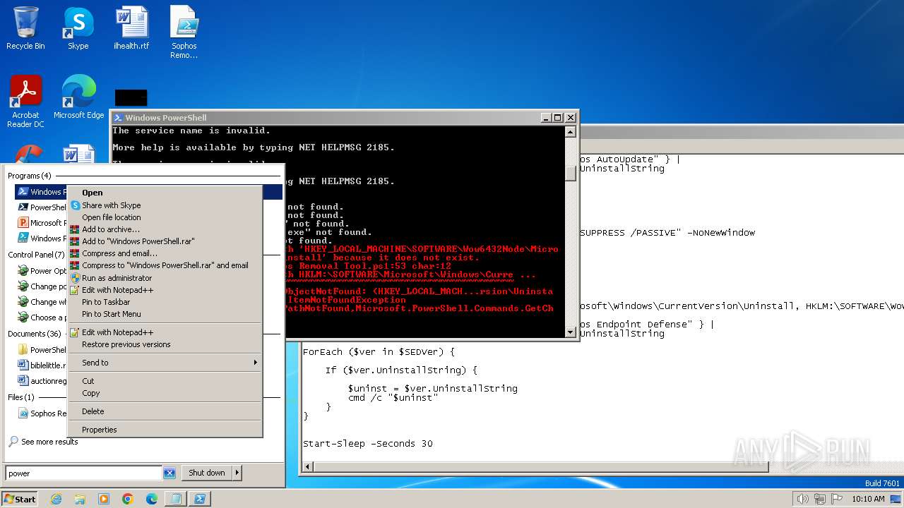Click the Start button
The width and height of the screenshot is (904, 508).
pos(20,499)
